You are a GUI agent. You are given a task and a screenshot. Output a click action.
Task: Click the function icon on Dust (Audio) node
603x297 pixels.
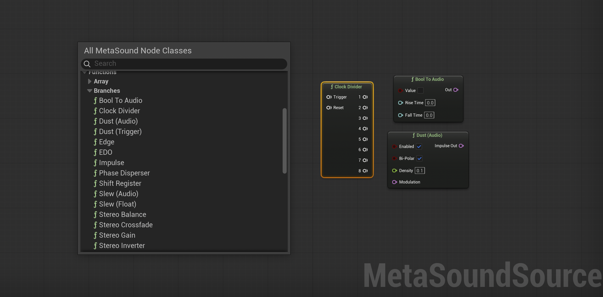pos(414,135)
